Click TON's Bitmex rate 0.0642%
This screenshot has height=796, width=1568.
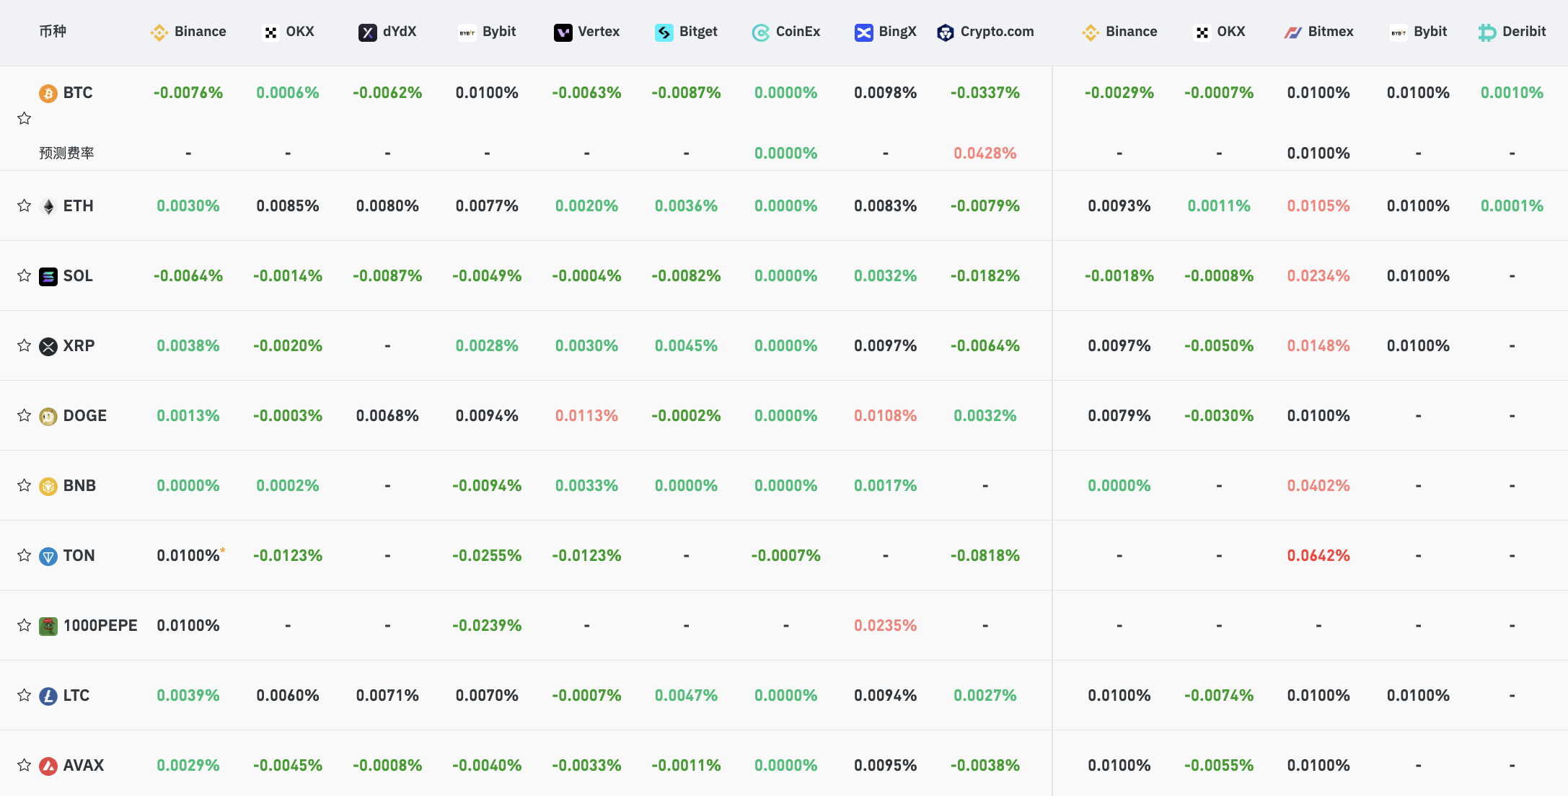[x=1318, y=556]
